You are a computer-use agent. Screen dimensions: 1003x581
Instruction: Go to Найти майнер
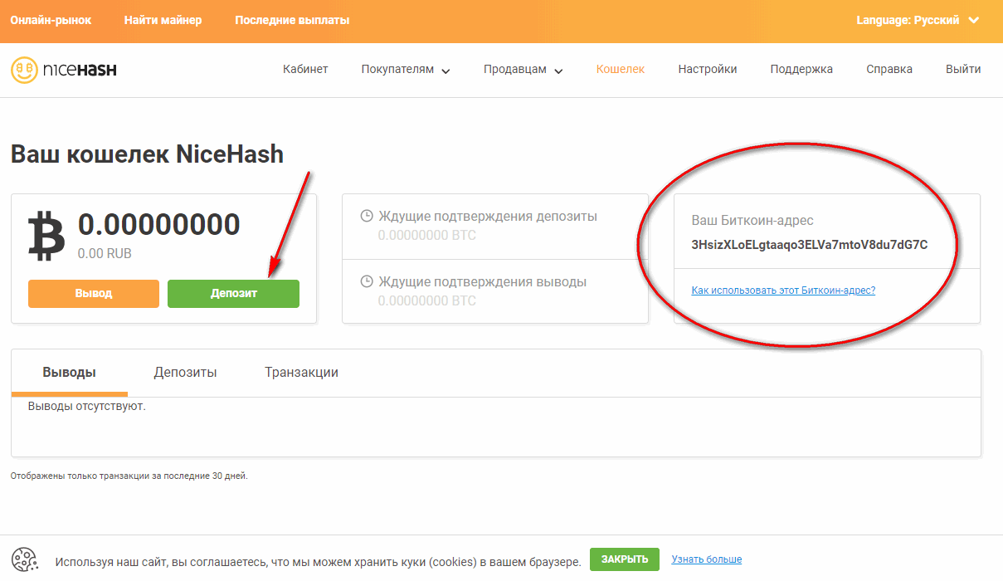pos(163,20)
